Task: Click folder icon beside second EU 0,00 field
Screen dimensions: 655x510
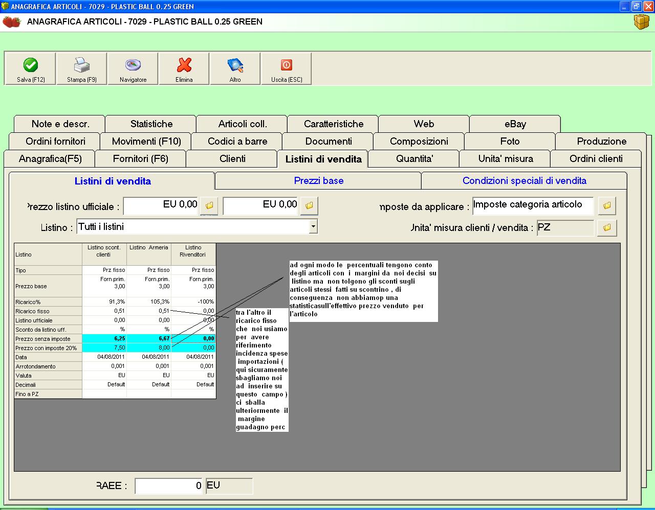Action: point(309,206)
